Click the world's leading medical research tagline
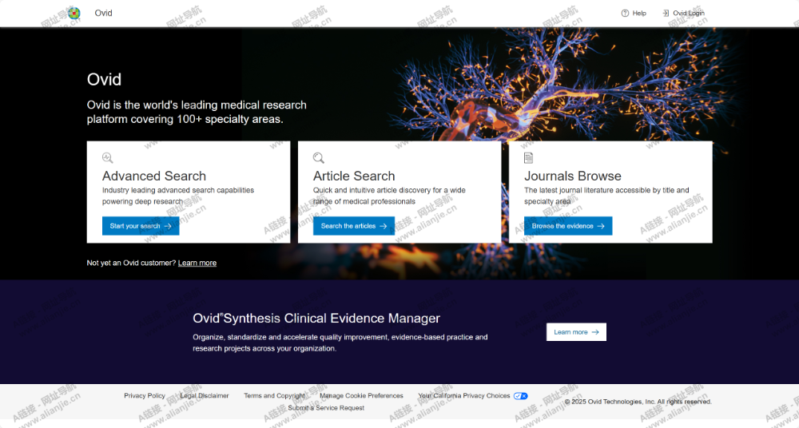The image size is (799, 428). click(x=197, y=112)
